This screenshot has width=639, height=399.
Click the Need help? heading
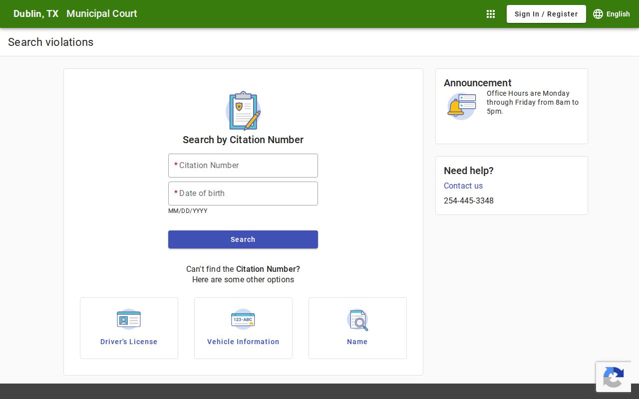tap(469, 171)
